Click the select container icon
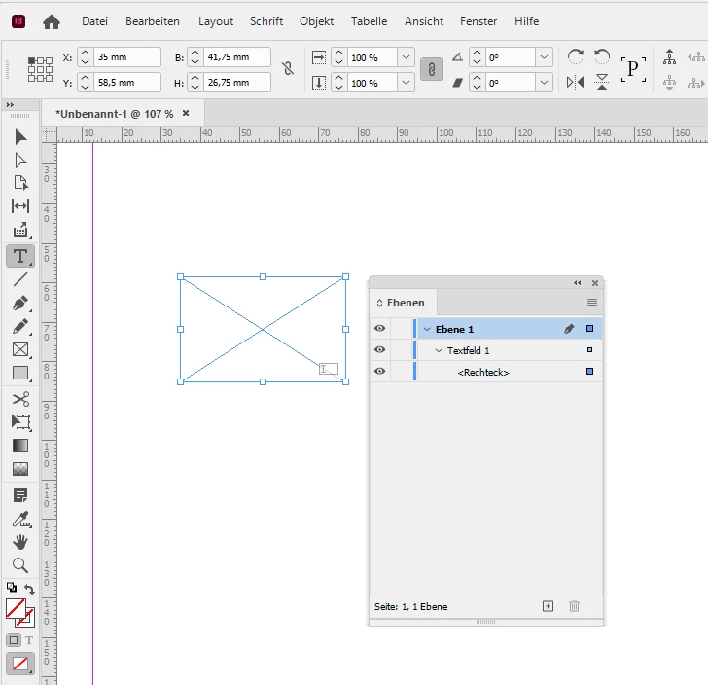708x685 pixels. (x=670, y=57)
